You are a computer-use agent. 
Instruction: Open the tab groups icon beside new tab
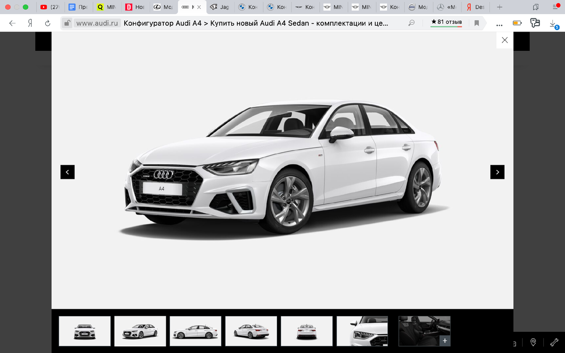(x=536, y=7)
